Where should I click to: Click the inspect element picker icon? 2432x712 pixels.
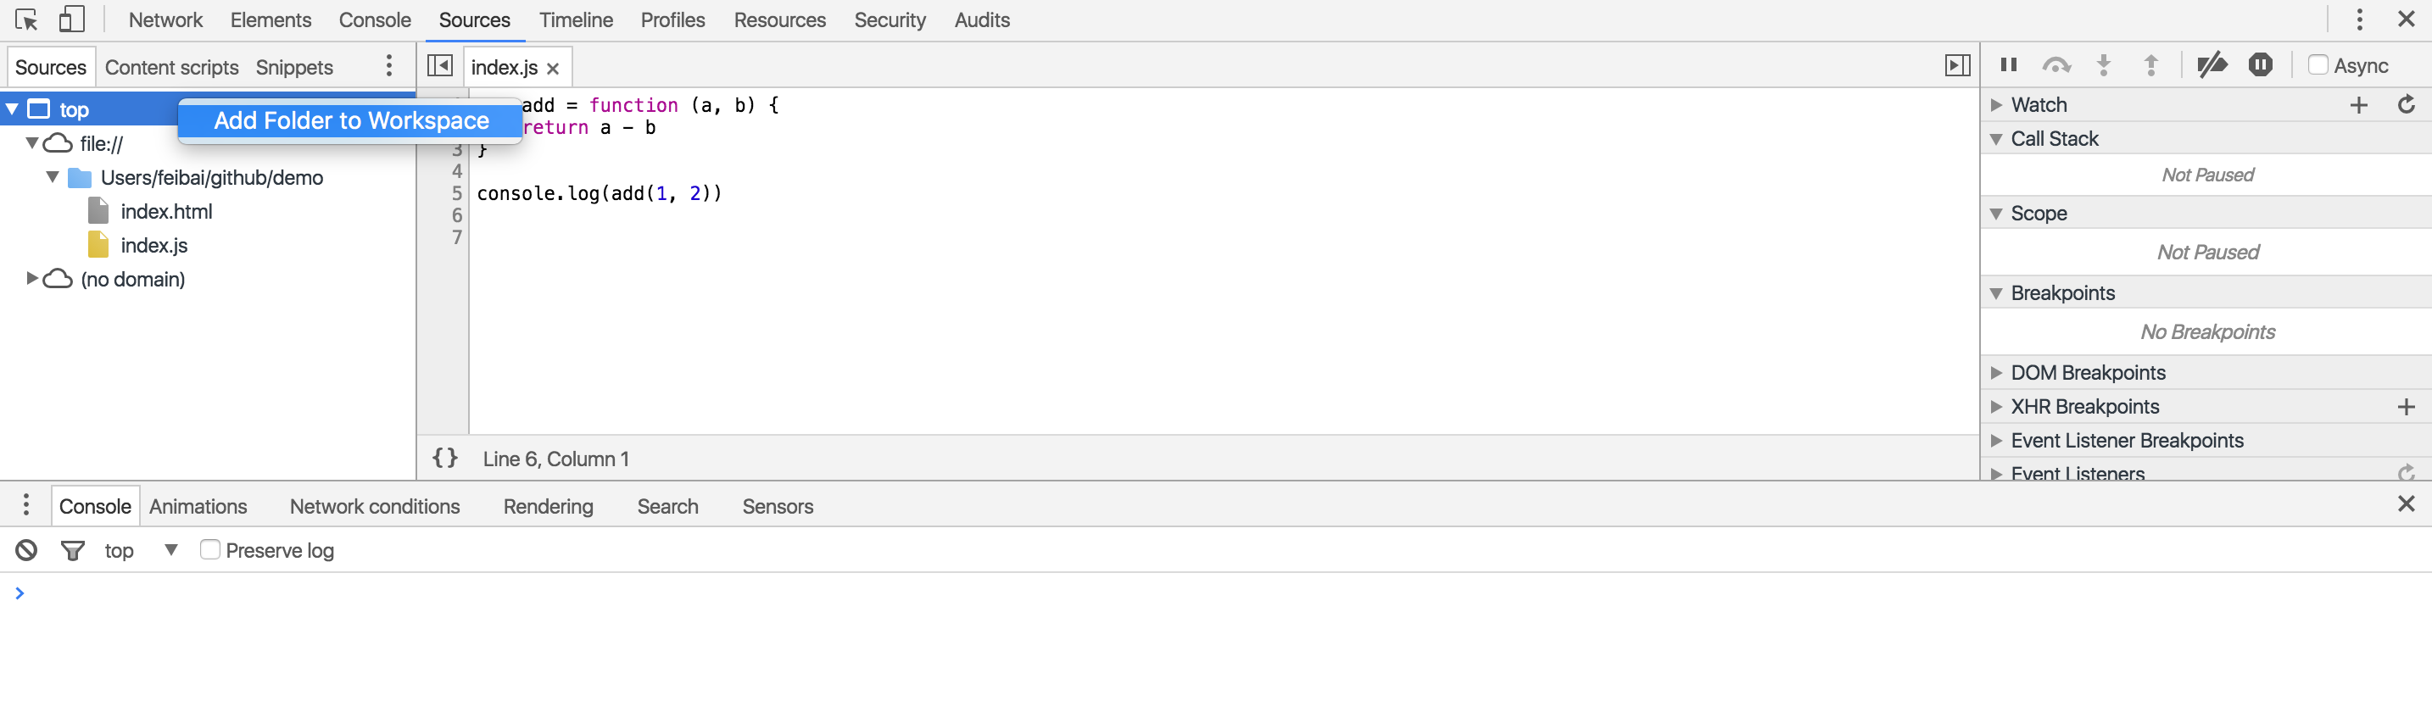point(26,19)
